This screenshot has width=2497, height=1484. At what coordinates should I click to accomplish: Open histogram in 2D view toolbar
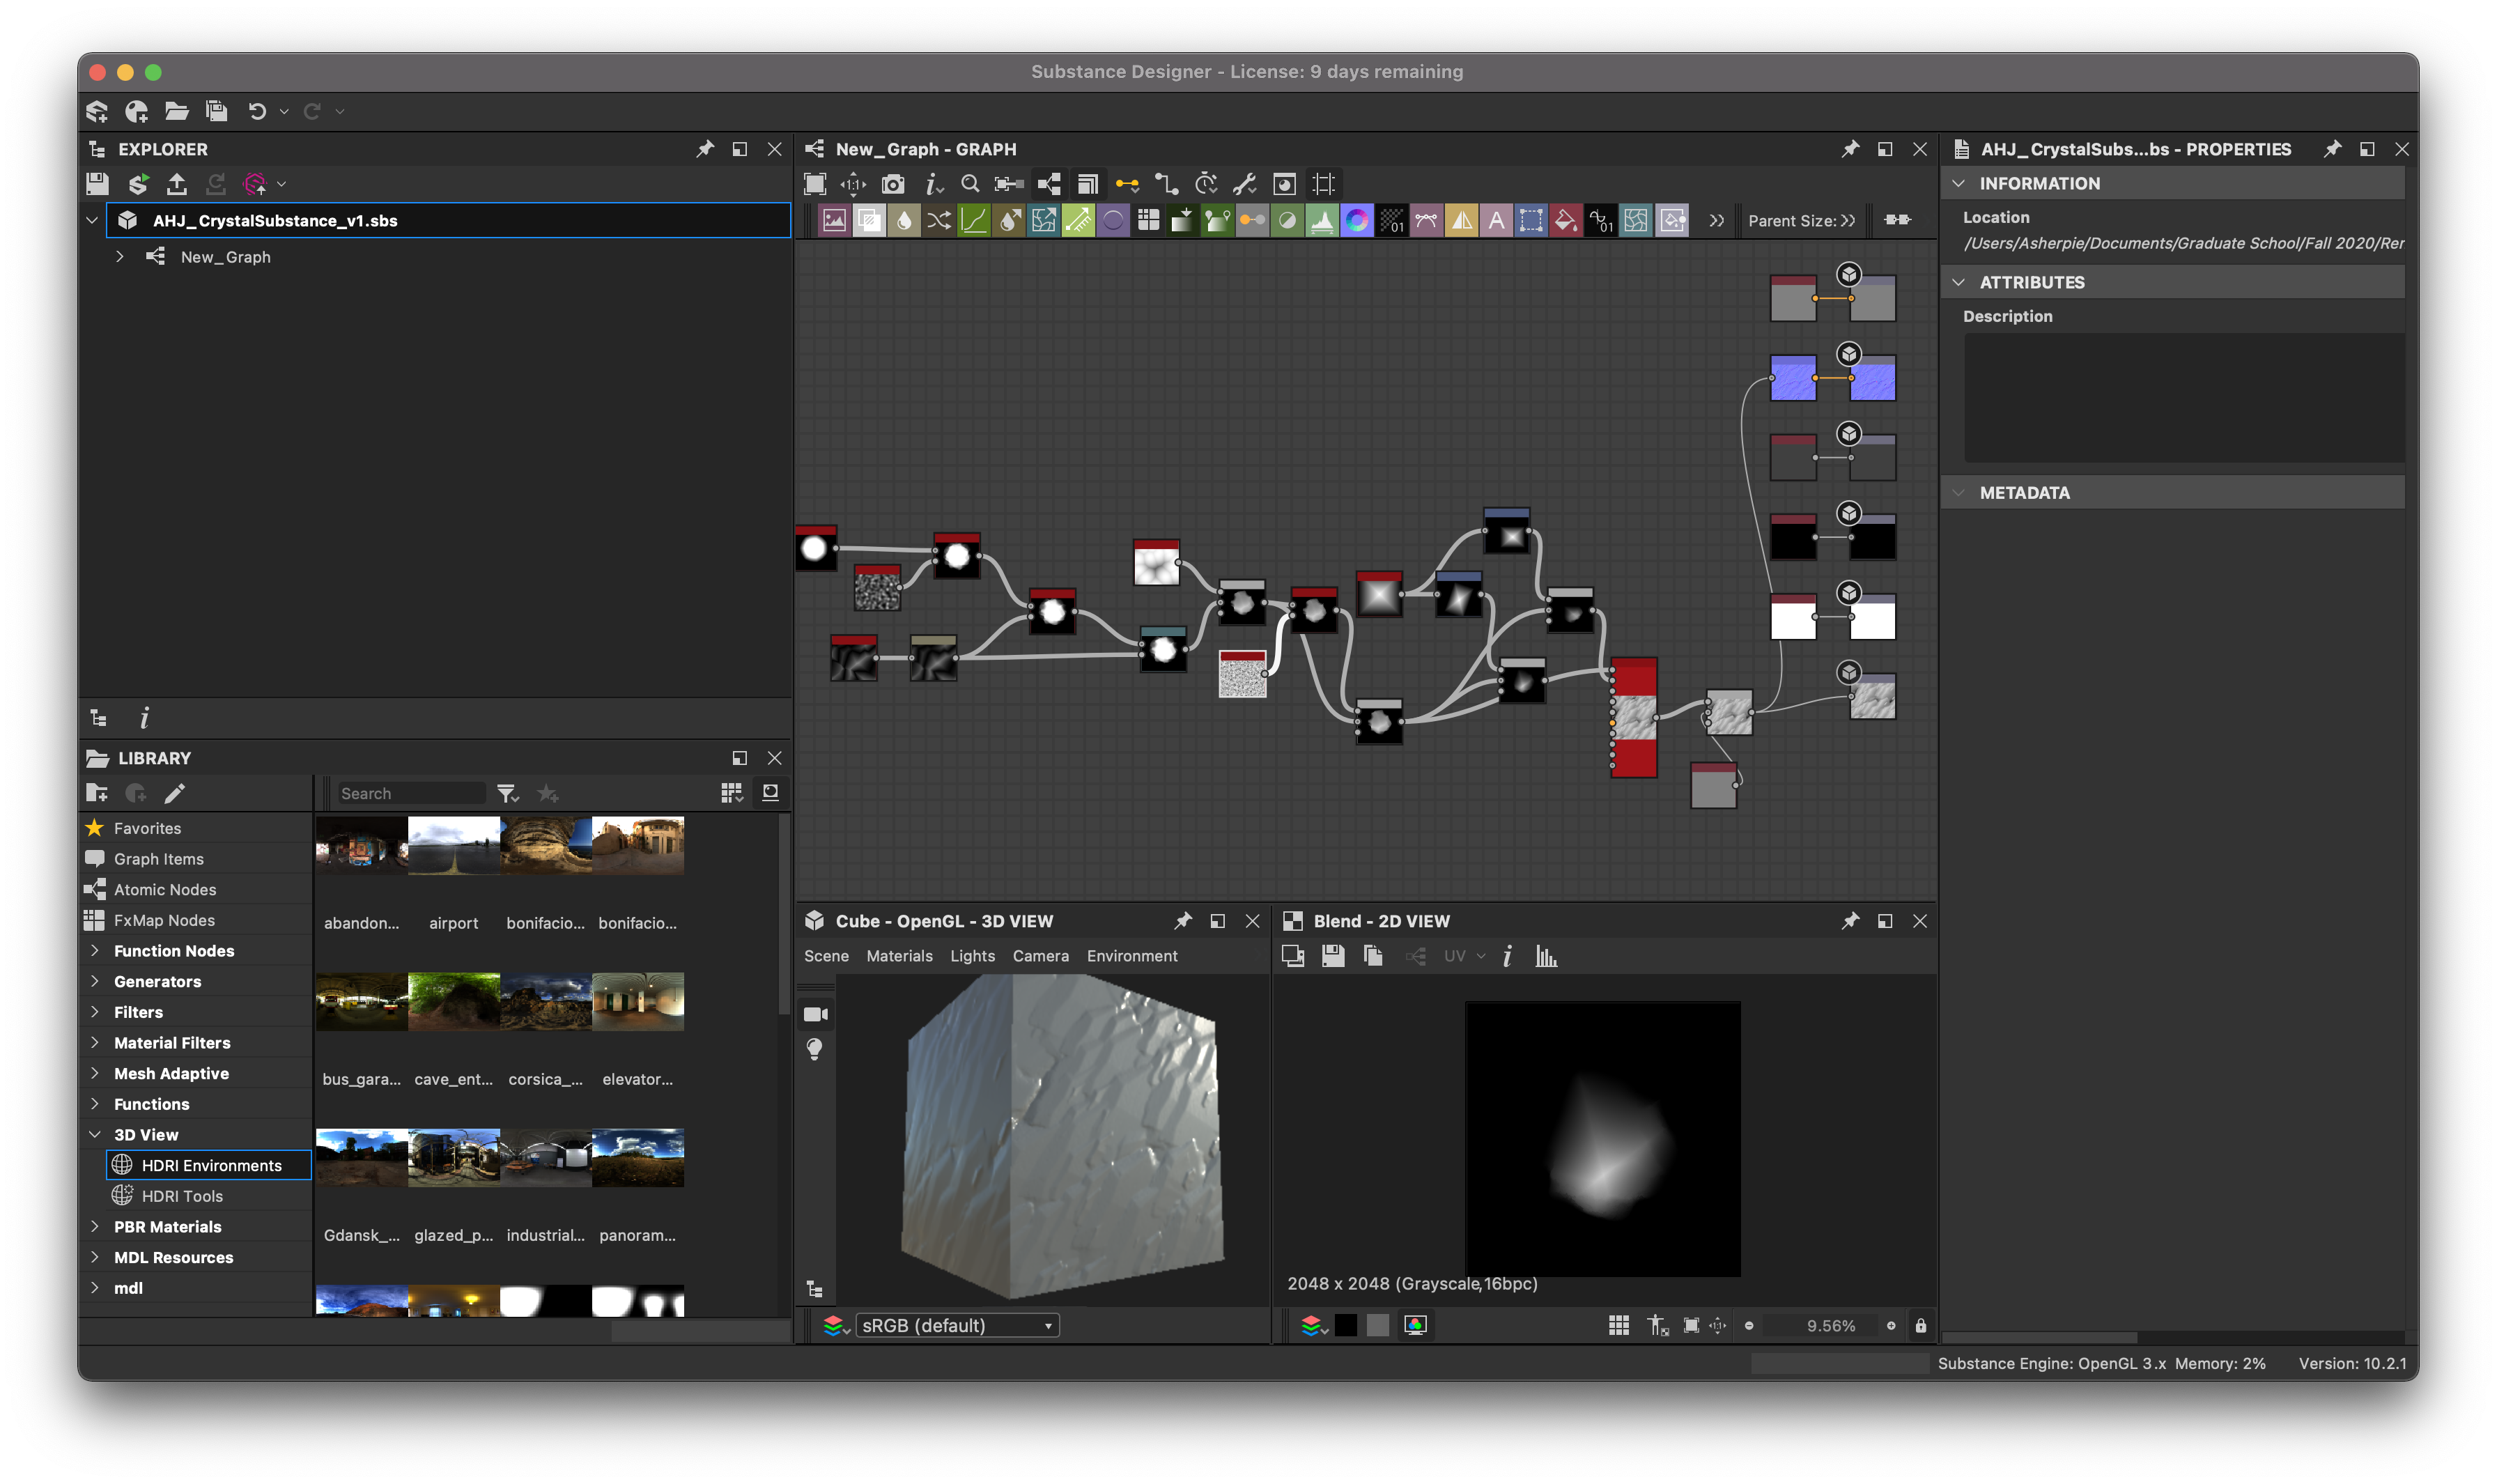coord(1546,957)
